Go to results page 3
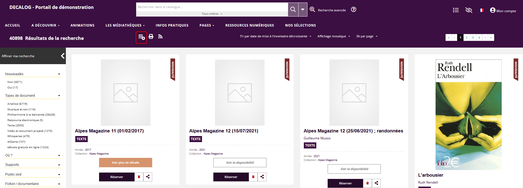 [x=473, y=37]
